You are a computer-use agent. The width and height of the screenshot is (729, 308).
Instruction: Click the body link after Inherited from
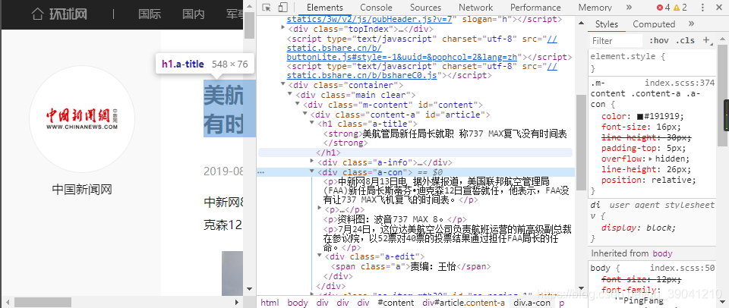pyautogui.click(x=662, y=253)
